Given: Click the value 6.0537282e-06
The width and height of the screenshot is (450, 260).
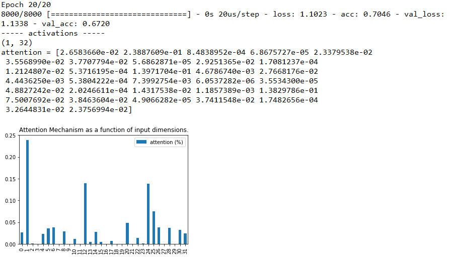Looking at the screenshot, I should click(226, 81).
